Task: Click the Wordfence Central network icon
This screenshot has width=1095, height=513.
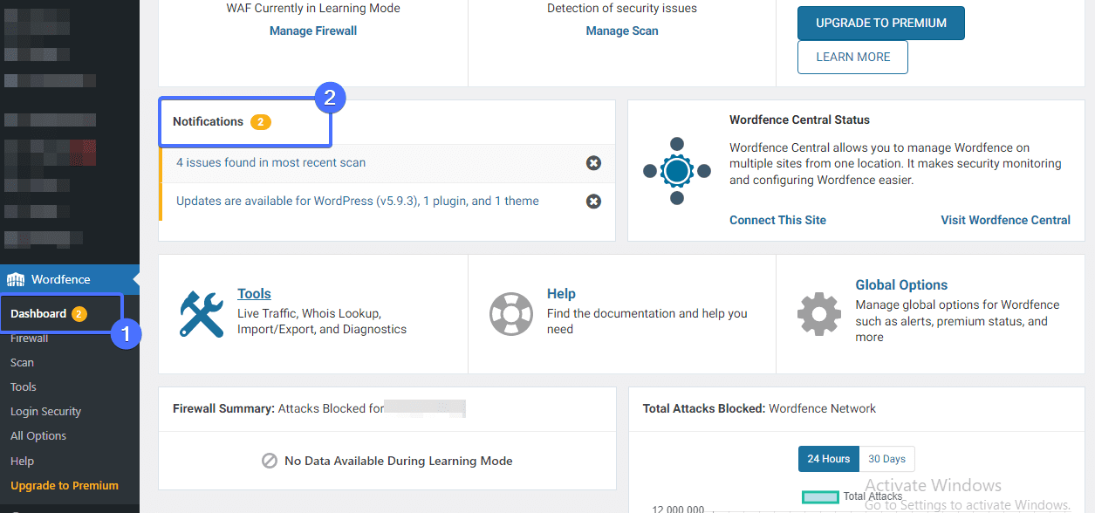Action: [x=676, y=171]
